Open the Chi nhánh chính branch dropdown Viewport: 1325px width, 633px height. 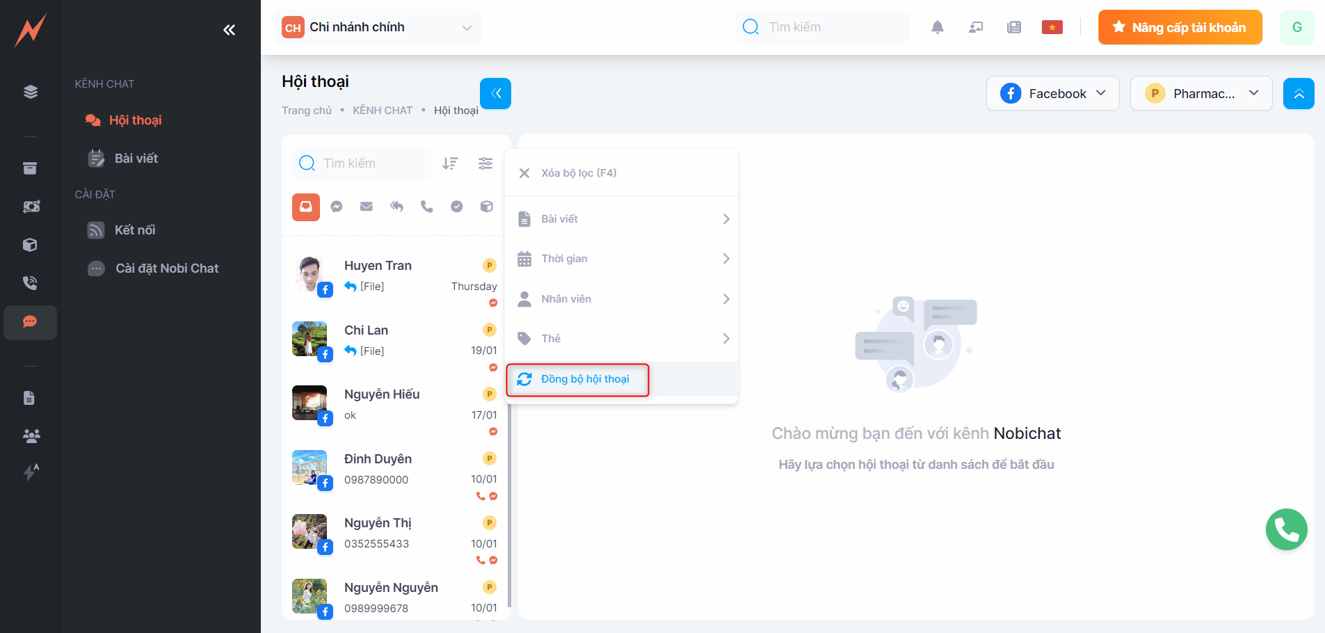pos(378,27)
